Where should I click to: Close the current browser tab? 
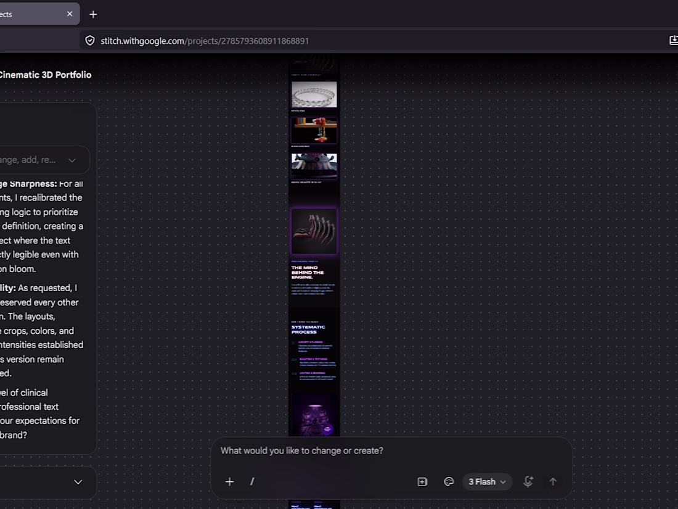70,14
